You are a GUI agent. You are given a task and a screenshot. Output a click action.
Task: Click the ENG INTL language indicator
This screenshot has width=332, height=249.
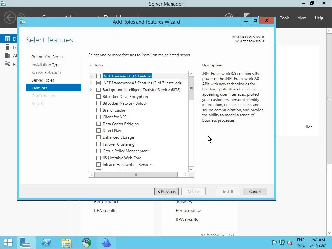301,243
